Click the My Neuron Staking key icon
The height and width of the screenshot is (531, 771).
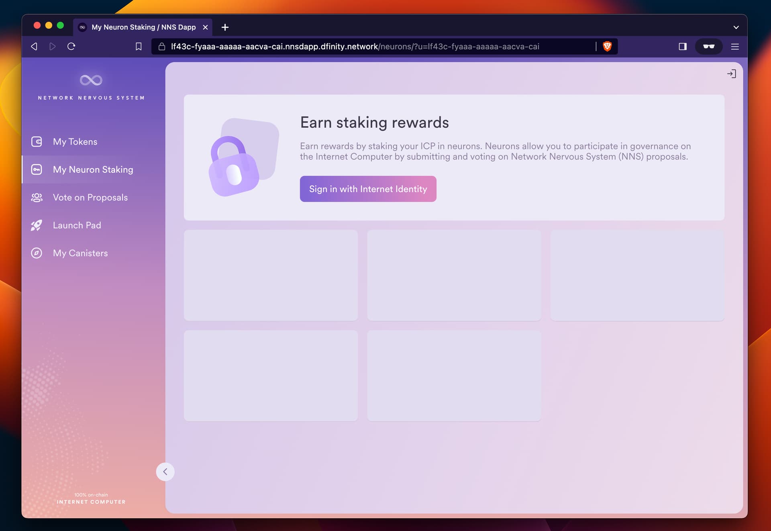[x=37, y=170]
